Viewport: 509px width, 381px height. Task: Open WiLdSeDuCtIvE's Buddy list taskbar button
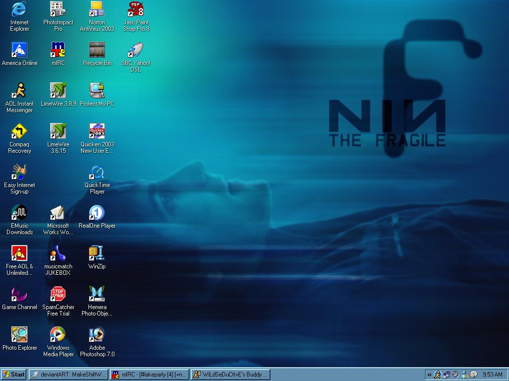point(231,375)
